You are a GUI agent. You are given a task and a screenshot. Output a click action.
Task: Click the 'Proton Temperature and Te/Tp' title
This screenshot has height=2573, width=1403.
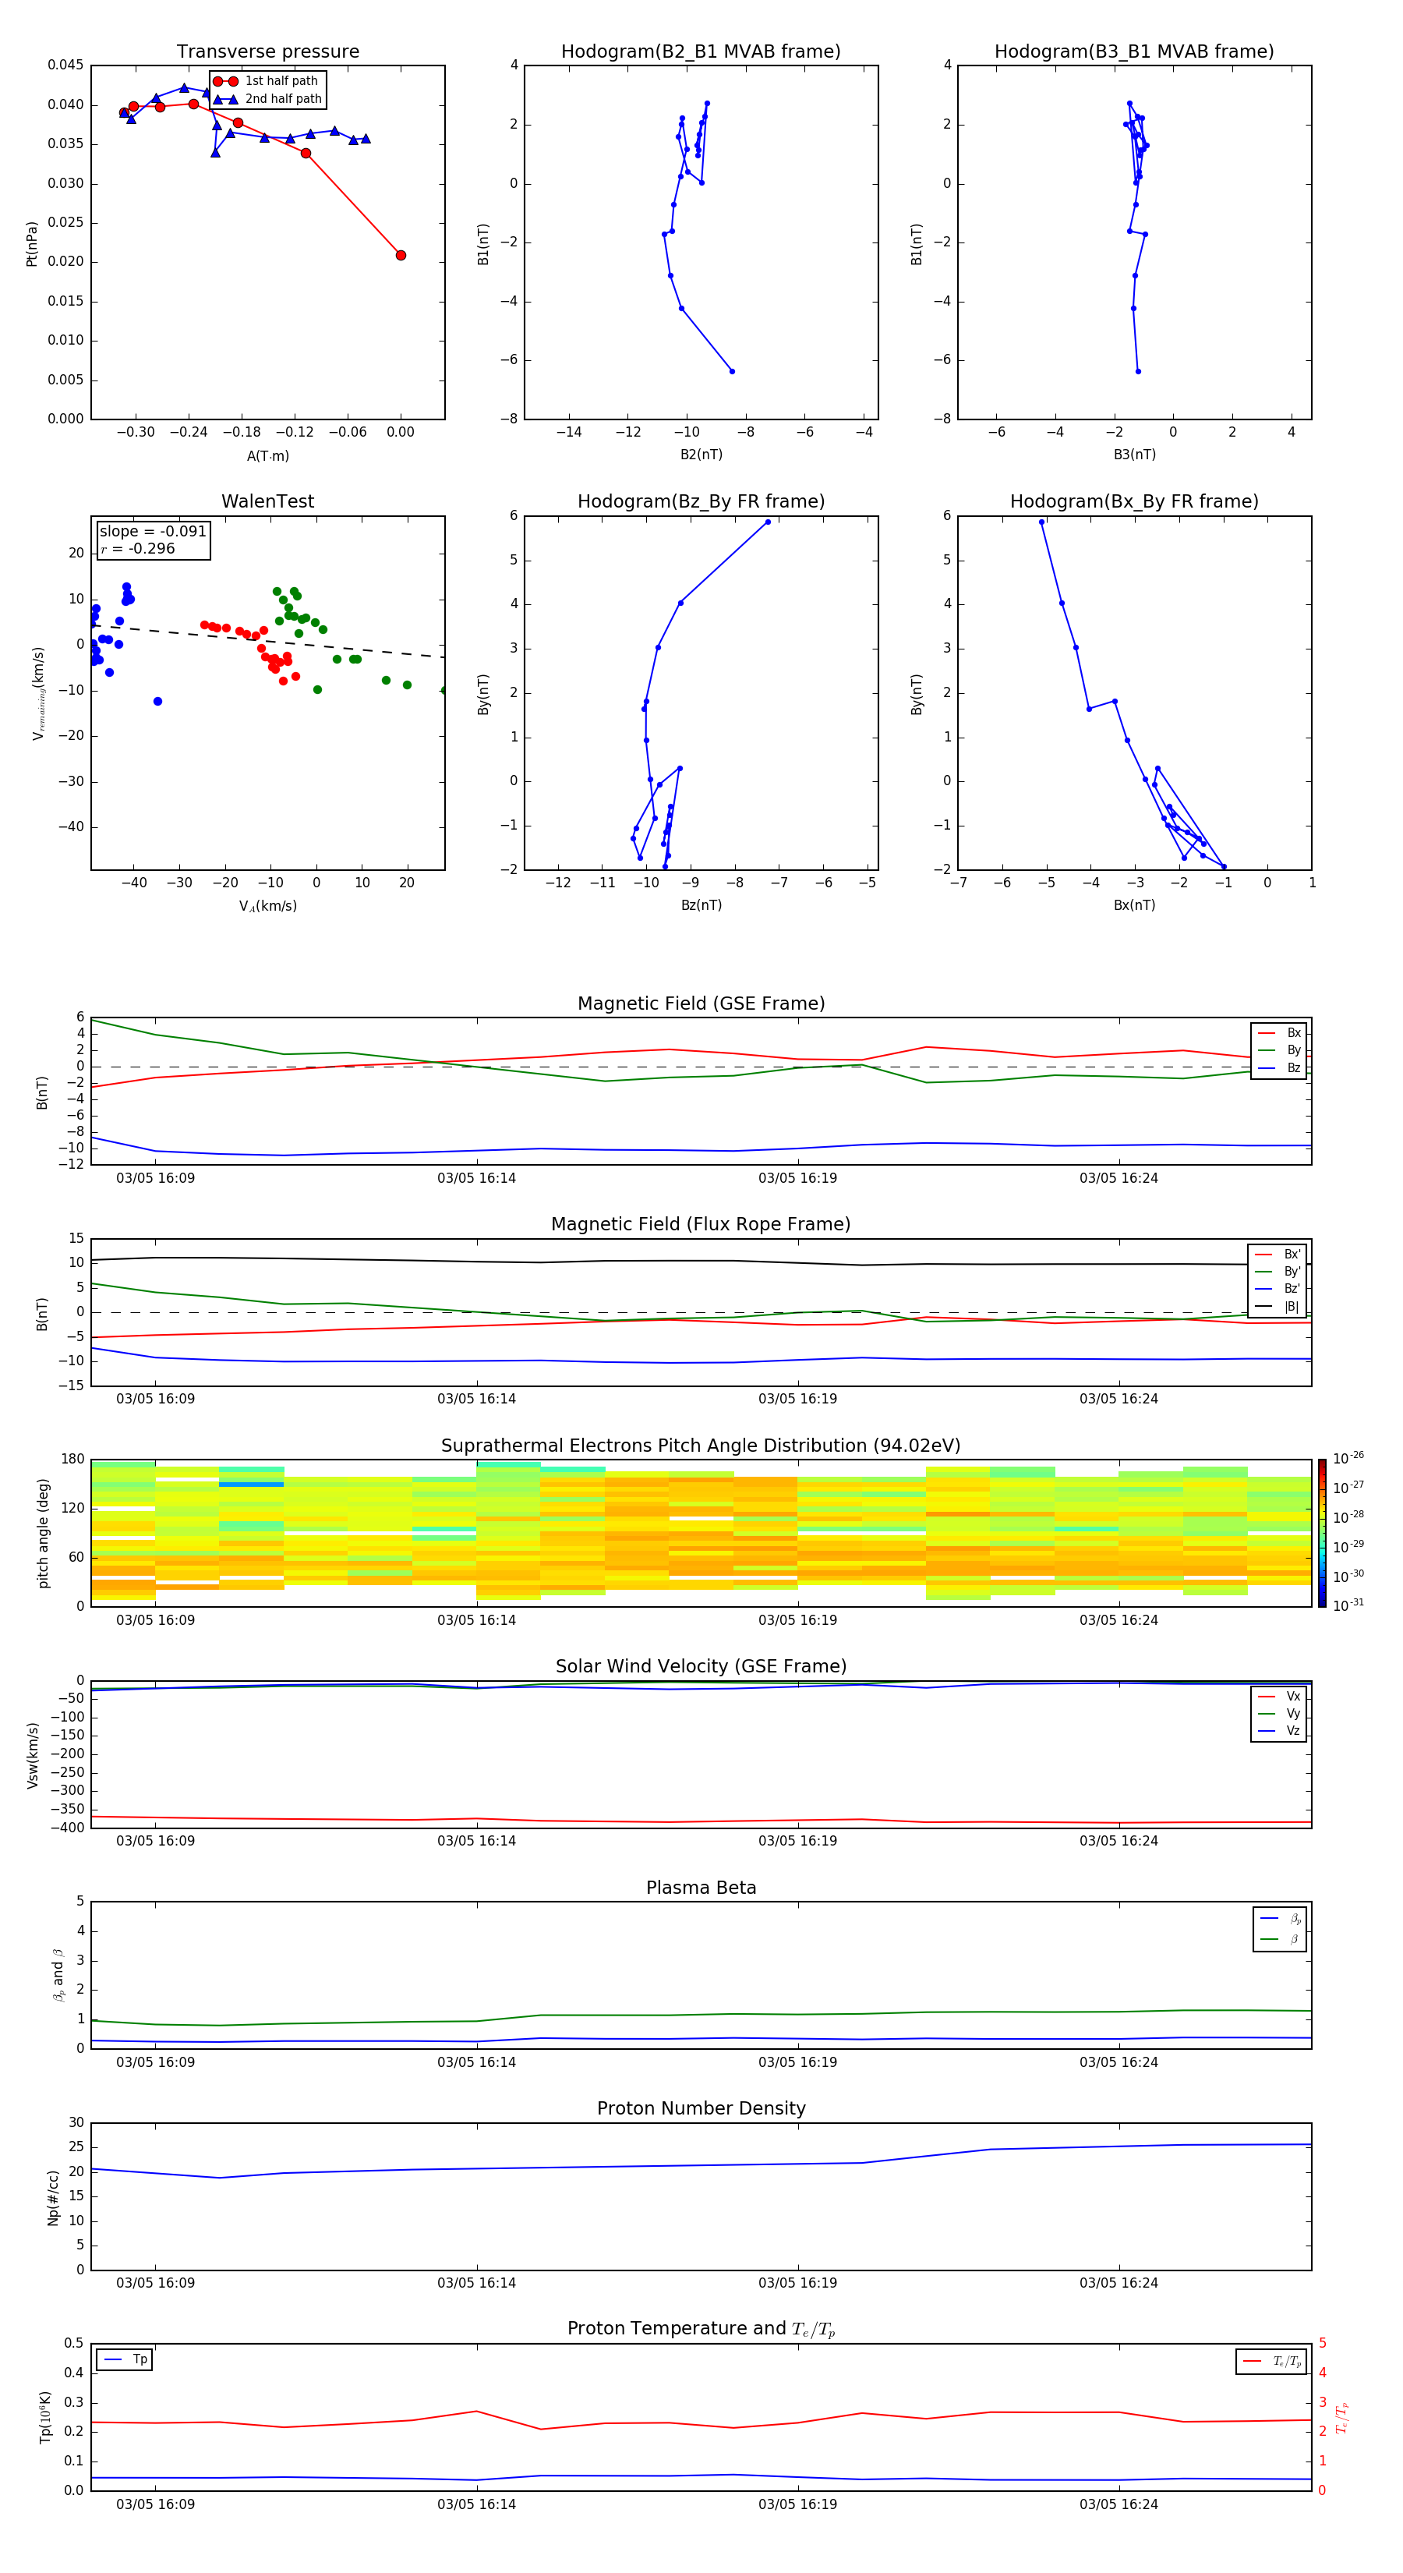pyautogui.click(x=701, y=2329)
